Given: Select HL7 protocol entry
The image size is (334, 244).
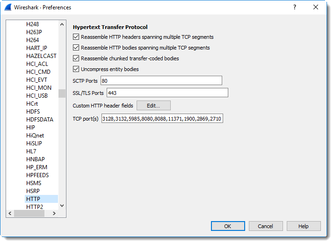Looking at the screenshot, I should click(31, 151).
